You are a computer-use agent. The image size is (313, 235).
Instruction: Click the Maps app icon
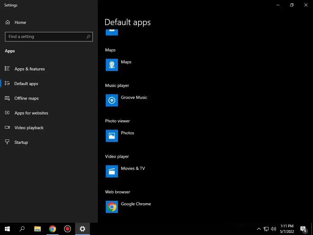click(112, 65)
